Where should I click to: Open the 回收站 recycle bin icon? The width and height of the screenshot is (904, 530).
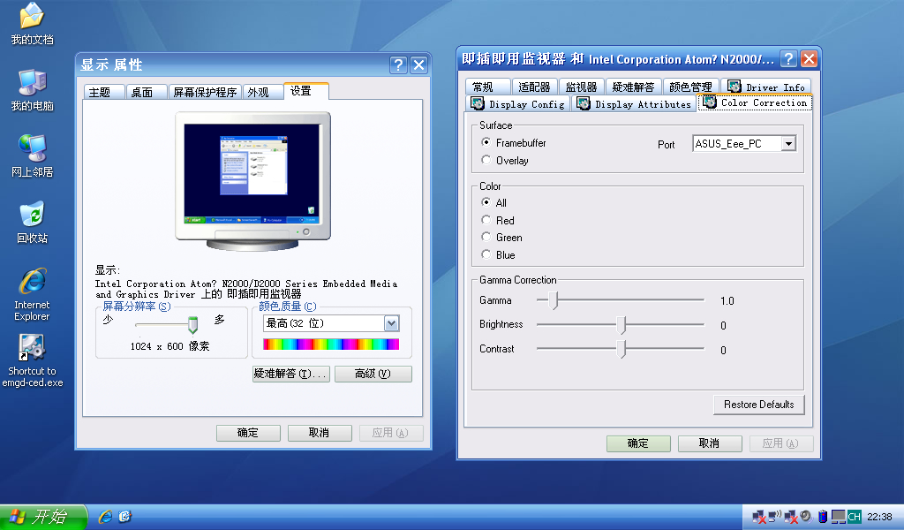pyautogui.click(x=32, y=216)
